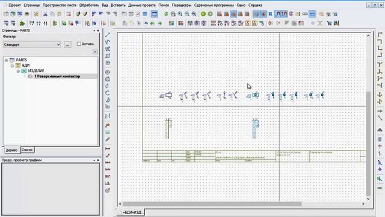Click the shopping cart icon
385x217 pixels.
[329, 24]
